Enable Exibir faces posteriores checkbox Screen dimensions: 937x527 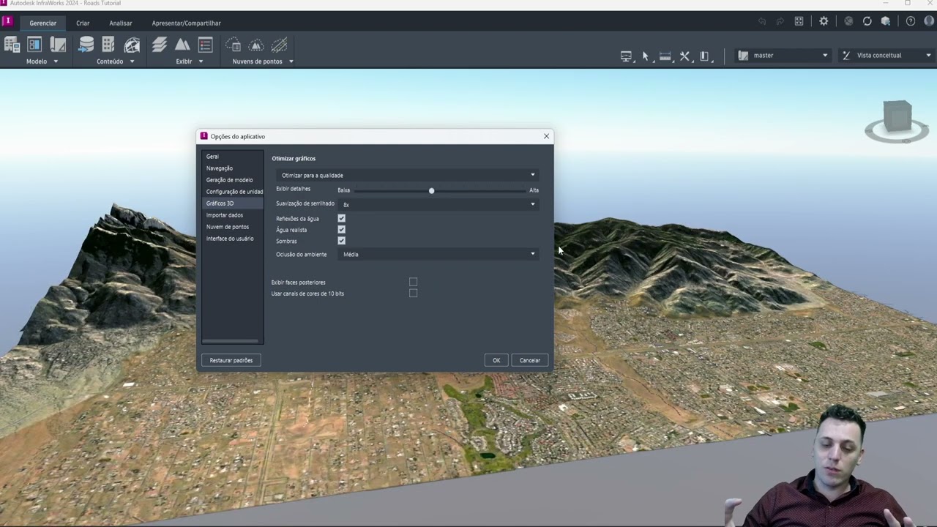pos(413,282)
